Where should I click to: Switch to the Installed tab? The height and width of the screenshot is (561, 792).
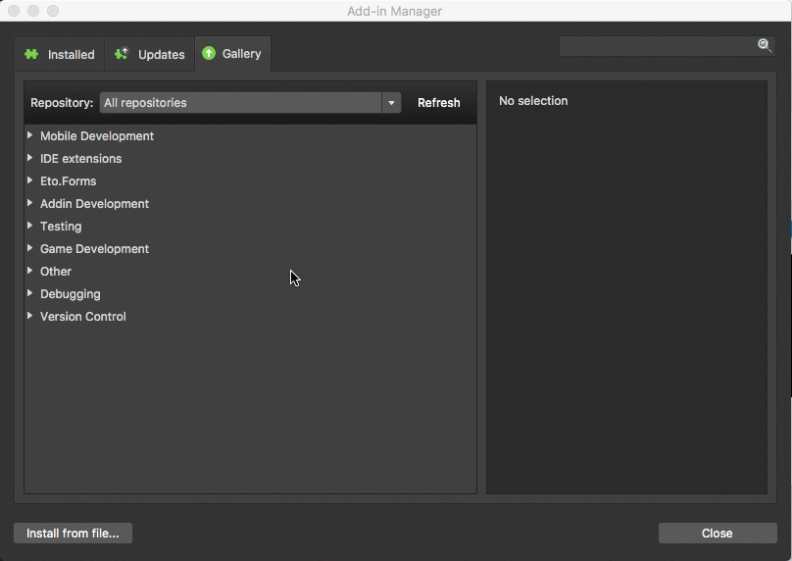pos(60,54)
